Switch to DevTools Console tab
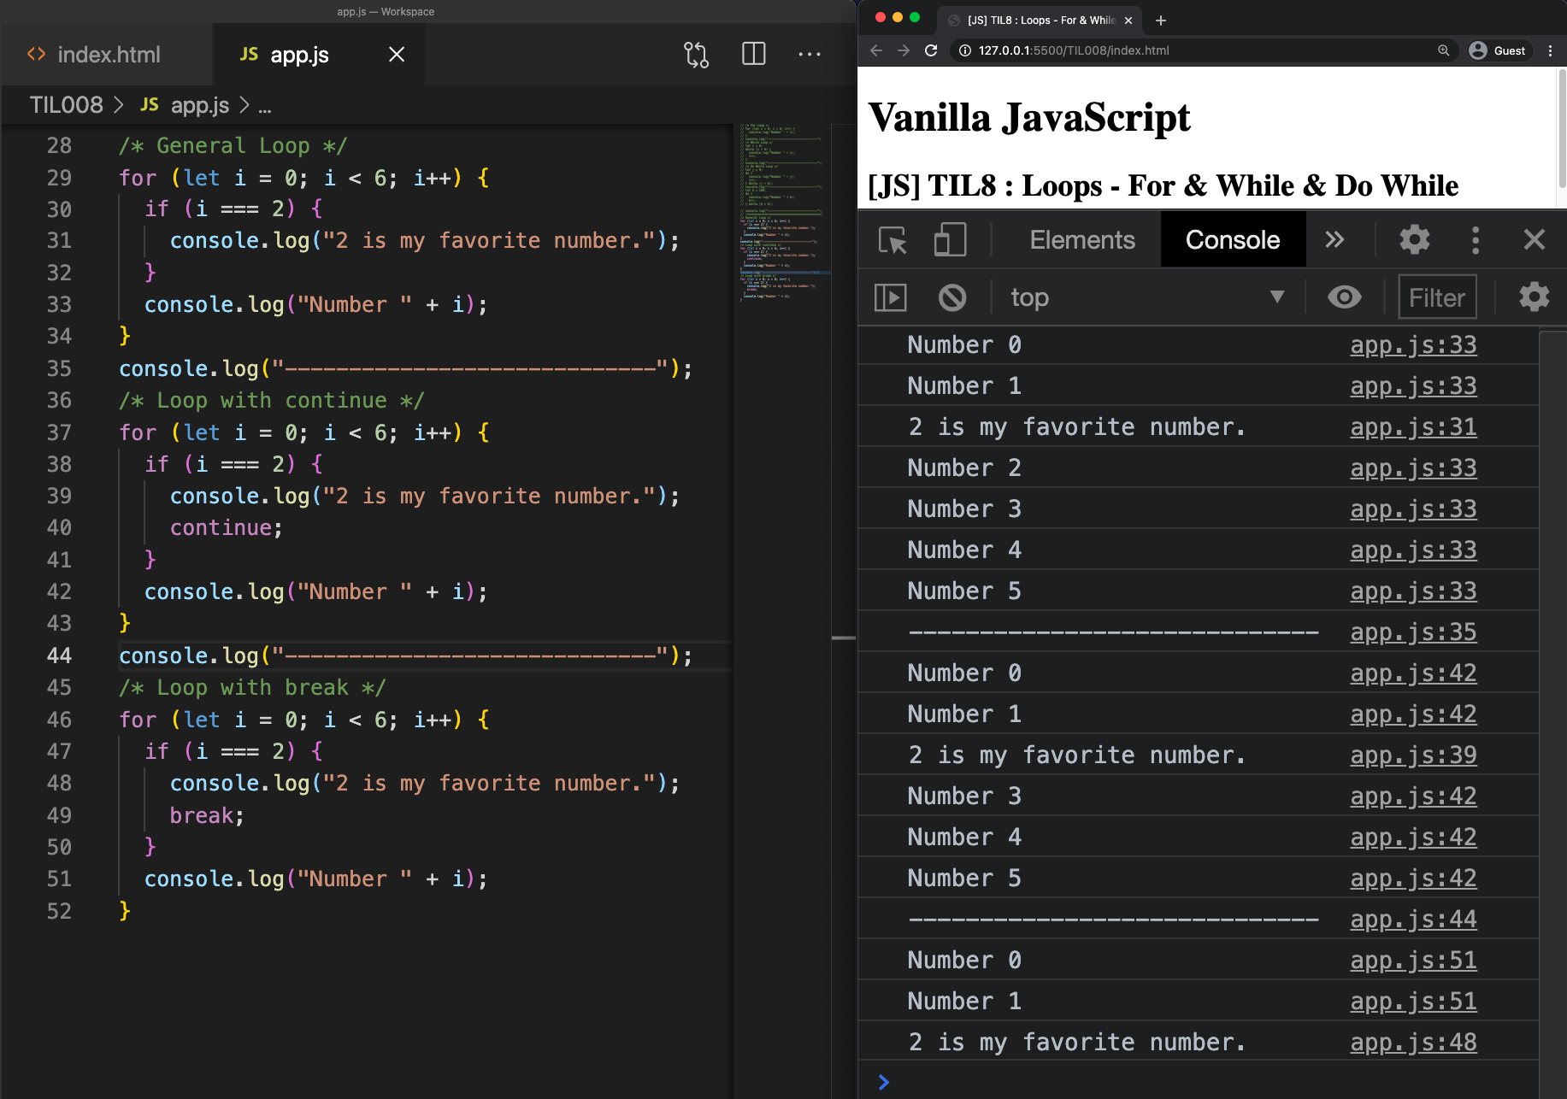 click(1233, 240)
